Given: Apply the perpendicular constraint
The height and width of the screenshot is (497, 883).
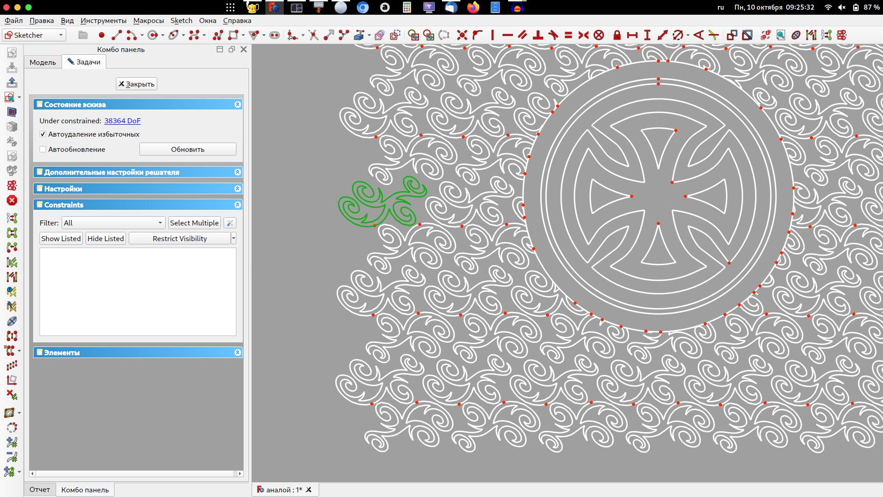Looking at the screenshot, I should click(538, 35).
